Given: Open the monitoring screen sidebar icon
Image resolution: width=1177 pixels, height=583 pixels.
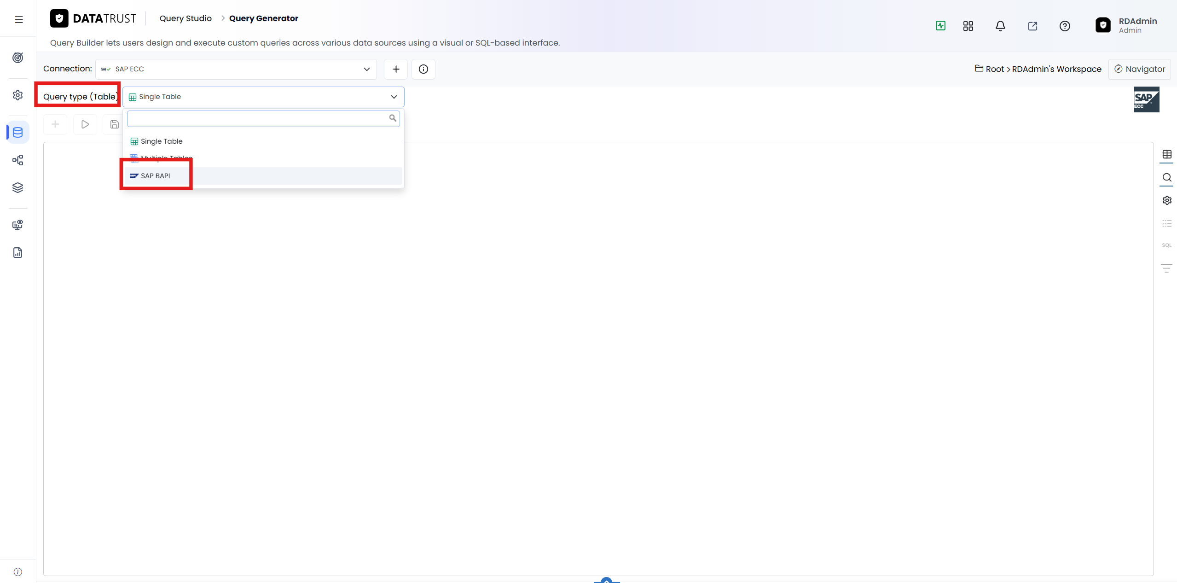Looking at the screenshot, I should coord(18,225).
